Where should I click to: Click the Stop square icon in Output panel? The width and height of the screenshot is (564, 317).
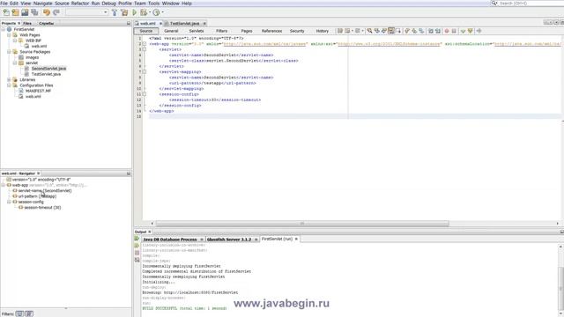pyautogui.click(x=137, y=253)
